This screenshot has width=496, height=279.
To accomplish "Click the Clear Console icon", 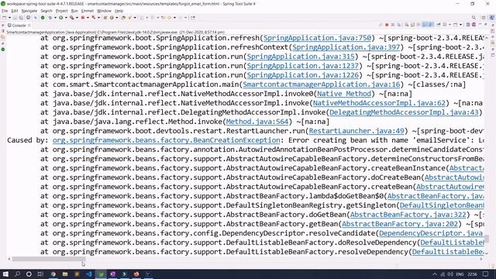I will tap(407, 25).
